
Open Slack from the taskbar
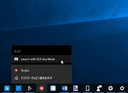[111, 88]
